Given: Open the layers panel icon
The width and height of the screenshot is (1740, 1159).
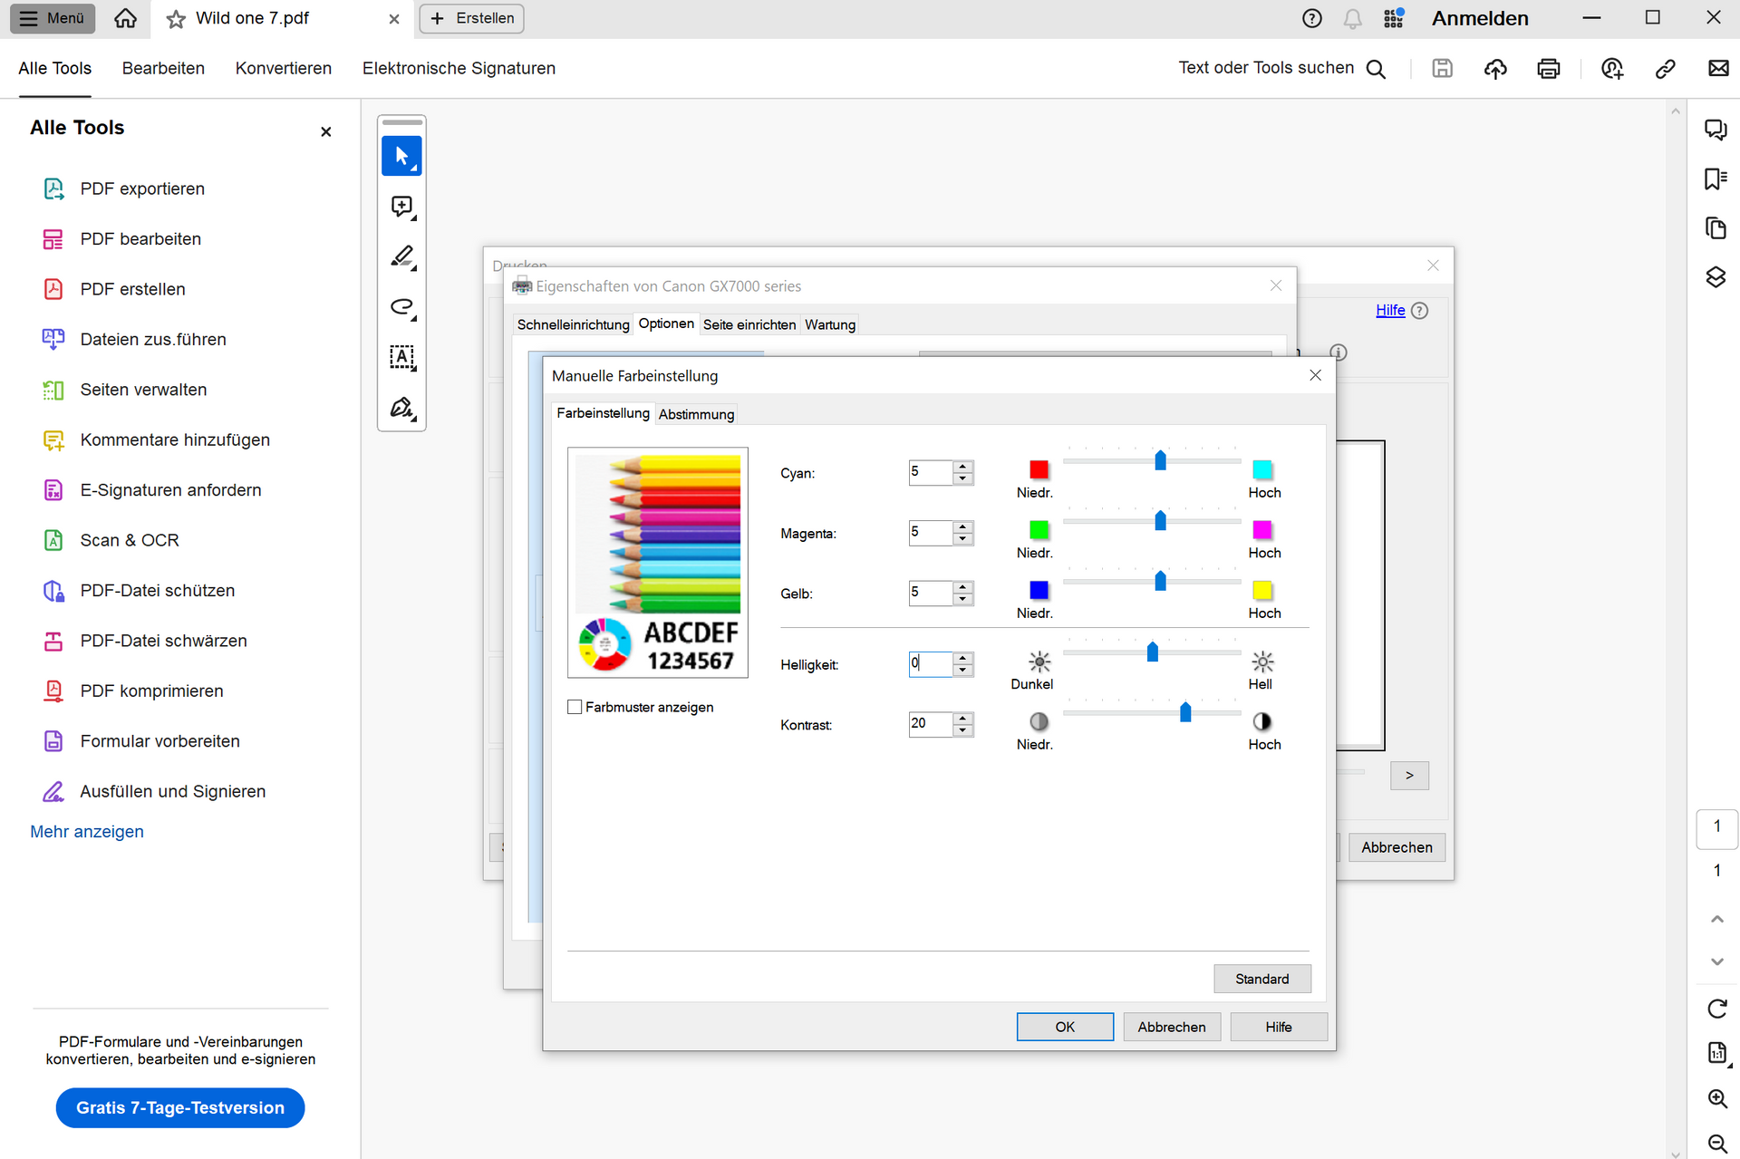Looking at the screenshot, I should [x=1716, y=277].
